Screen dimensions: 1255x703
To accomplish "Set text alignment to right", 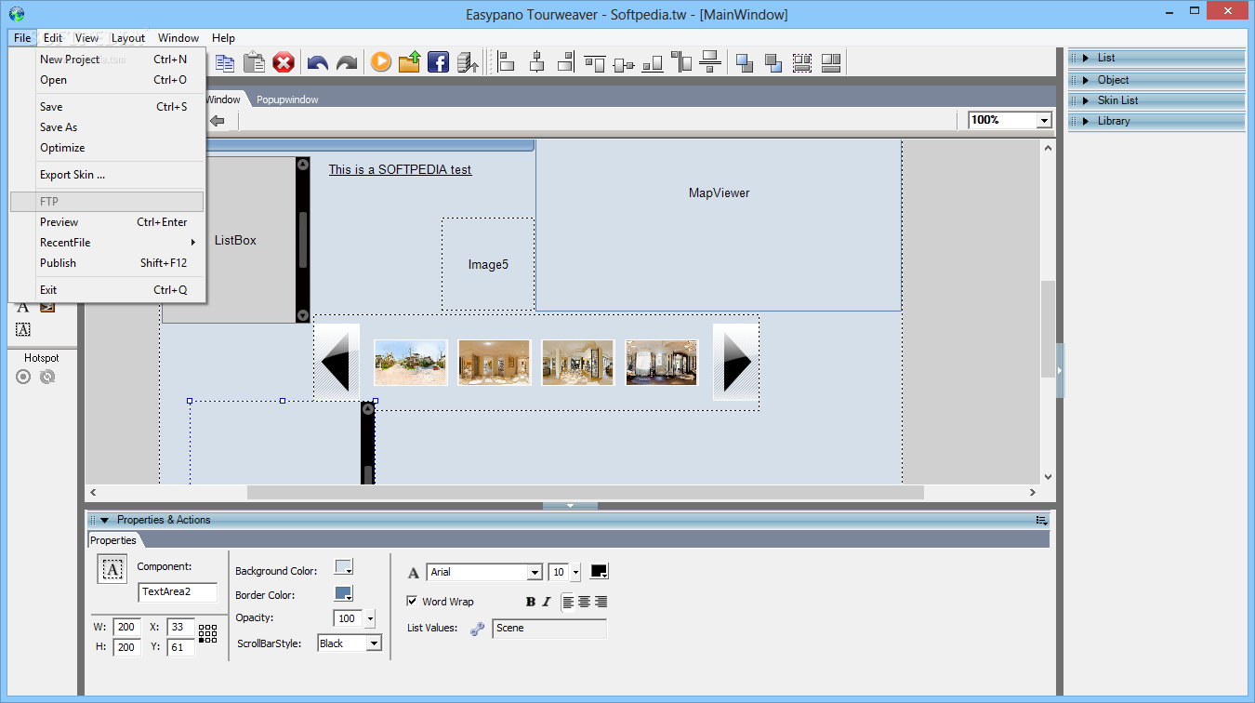I will 601,602.
